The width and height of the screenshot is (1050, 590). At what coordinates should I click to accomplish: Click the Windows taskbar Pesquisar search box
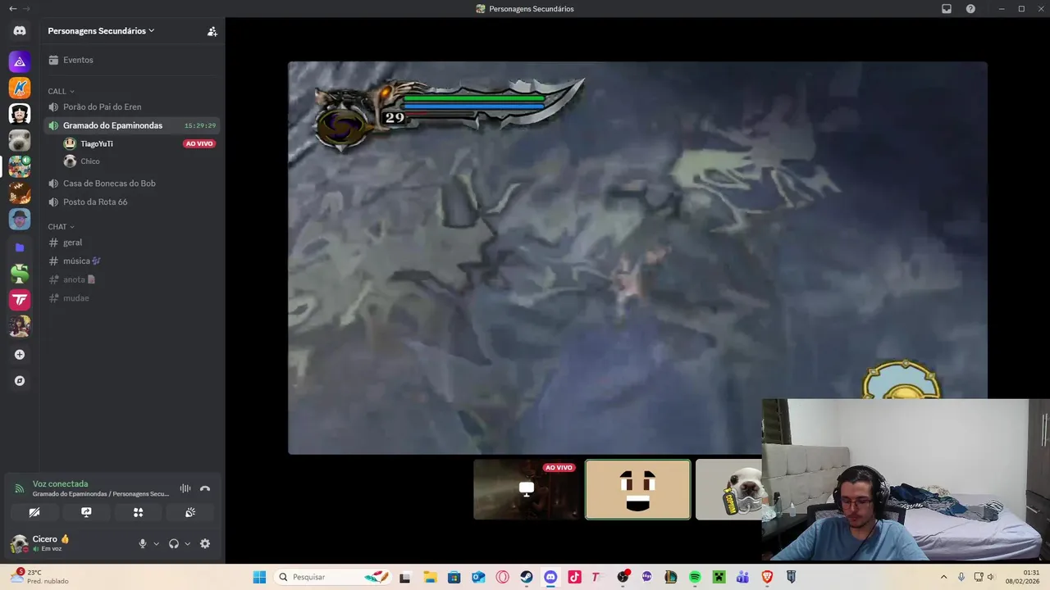[331, 577]
